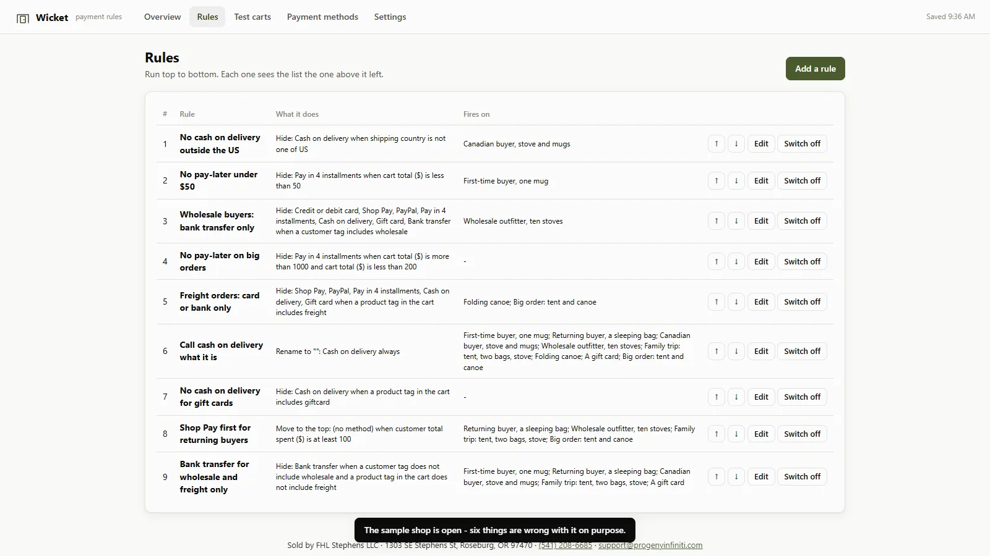Open the Settings tab
Viewport: 990px width, 556px height.
(390, 17)
